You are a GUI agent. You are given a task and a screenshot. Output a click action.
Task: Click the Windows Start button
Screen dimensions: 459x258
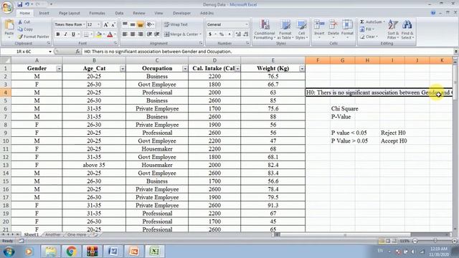pos(9,252)
